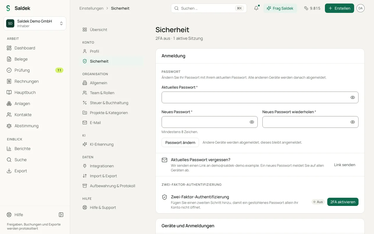This screenshot has height=234, width=374.
Task: Open the Übersicht settings page
Action: (x=111, y=30)
